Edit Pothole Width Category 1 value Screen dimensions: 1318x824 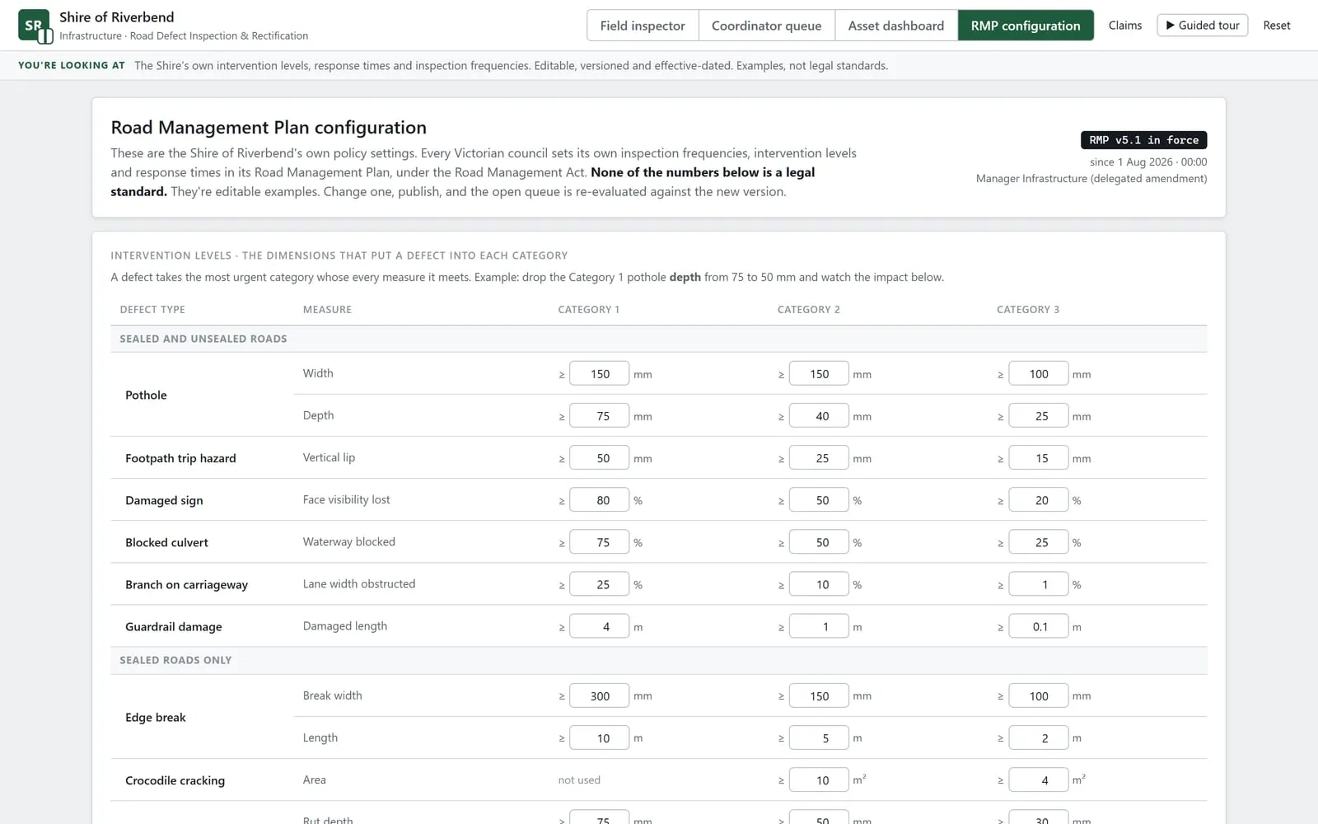(599, 374)
